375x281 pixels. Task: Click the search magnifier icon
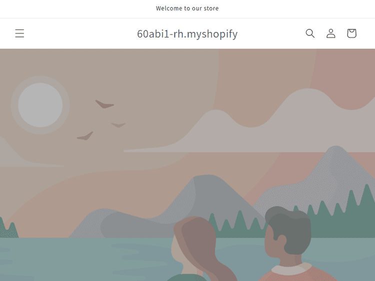point(310,33)
